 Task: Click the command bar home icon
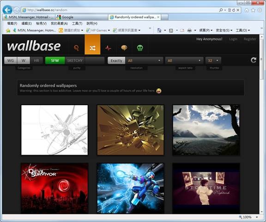(159, 30)
